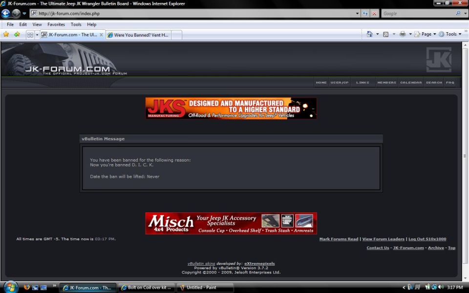Click the Log Out S10x1000 link
Viewport: 469px width, 293px height.
click(427, 239)
